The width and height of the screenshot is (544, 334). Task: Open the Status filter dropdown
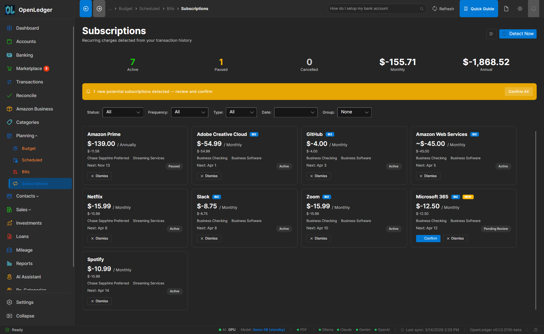123,112
